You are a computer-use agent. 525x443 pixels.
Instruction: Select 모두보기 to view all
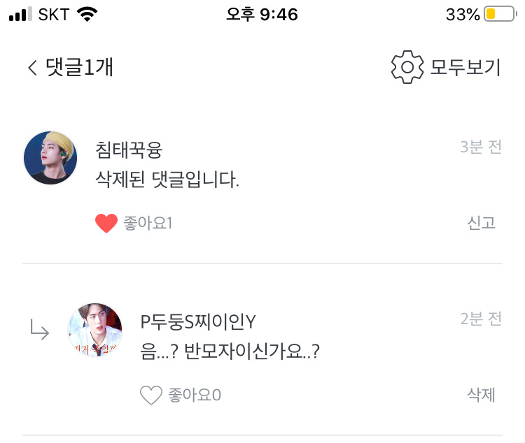(465, 68)
